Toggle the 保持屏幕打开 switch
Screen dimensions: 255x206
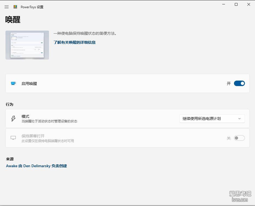click(x=239, y=138)
